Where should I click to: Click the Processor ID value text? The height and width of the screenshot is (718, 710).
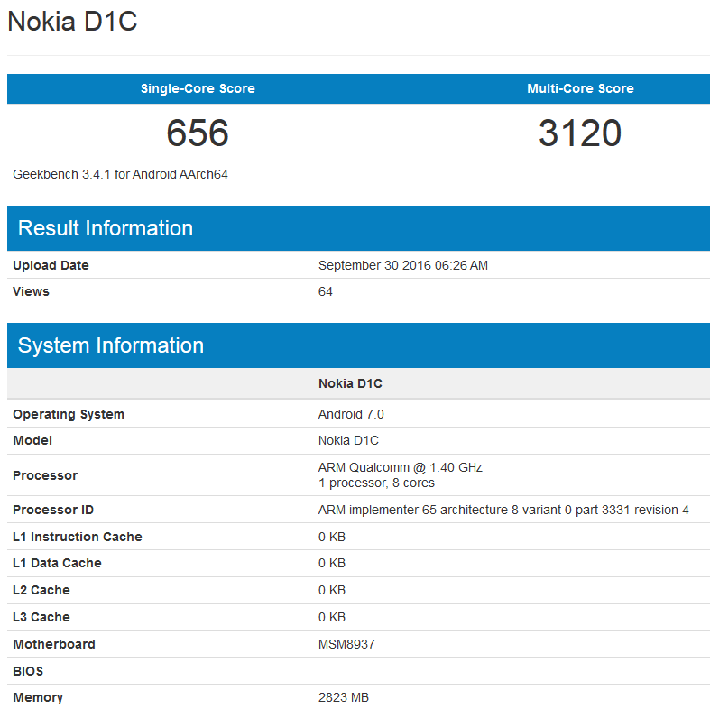[x=503, y=510]
